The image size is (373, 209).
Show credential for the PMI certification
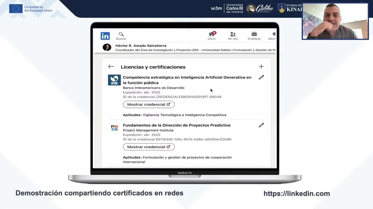click(149, 147)
